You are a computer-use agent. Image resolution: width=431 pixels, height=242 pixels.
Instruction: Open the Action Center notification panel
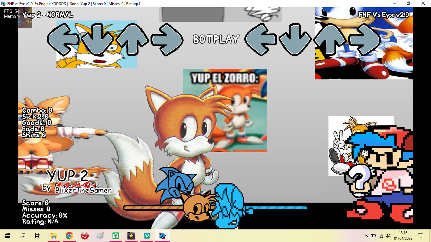pos(420,235)
